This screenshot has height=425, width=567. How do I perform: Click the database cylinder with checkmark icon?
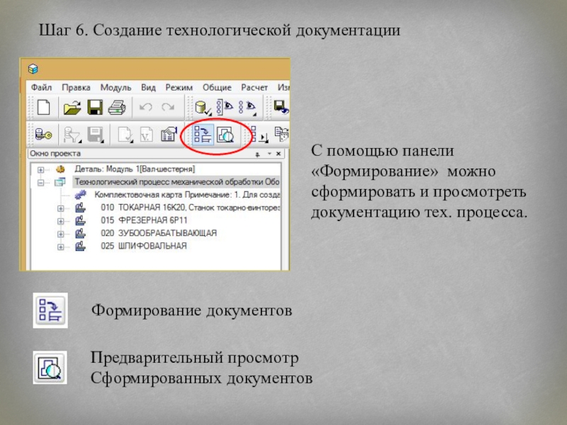coord(202,108)
